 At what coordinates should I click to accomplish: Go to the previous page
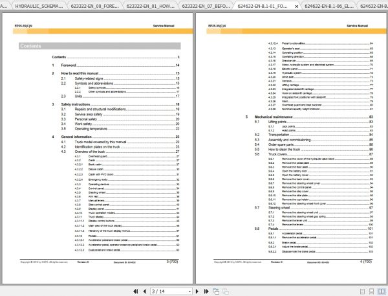(x=145, y=291)
